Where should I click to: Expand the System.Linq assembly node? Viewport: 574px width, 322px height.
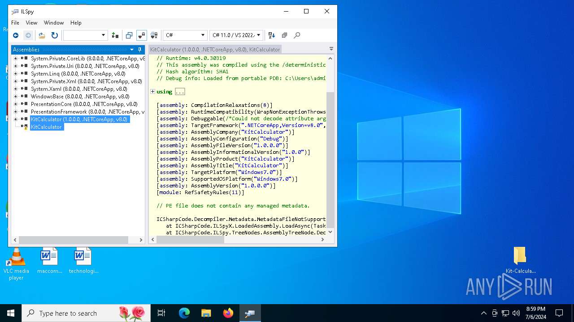click(16, 74)
